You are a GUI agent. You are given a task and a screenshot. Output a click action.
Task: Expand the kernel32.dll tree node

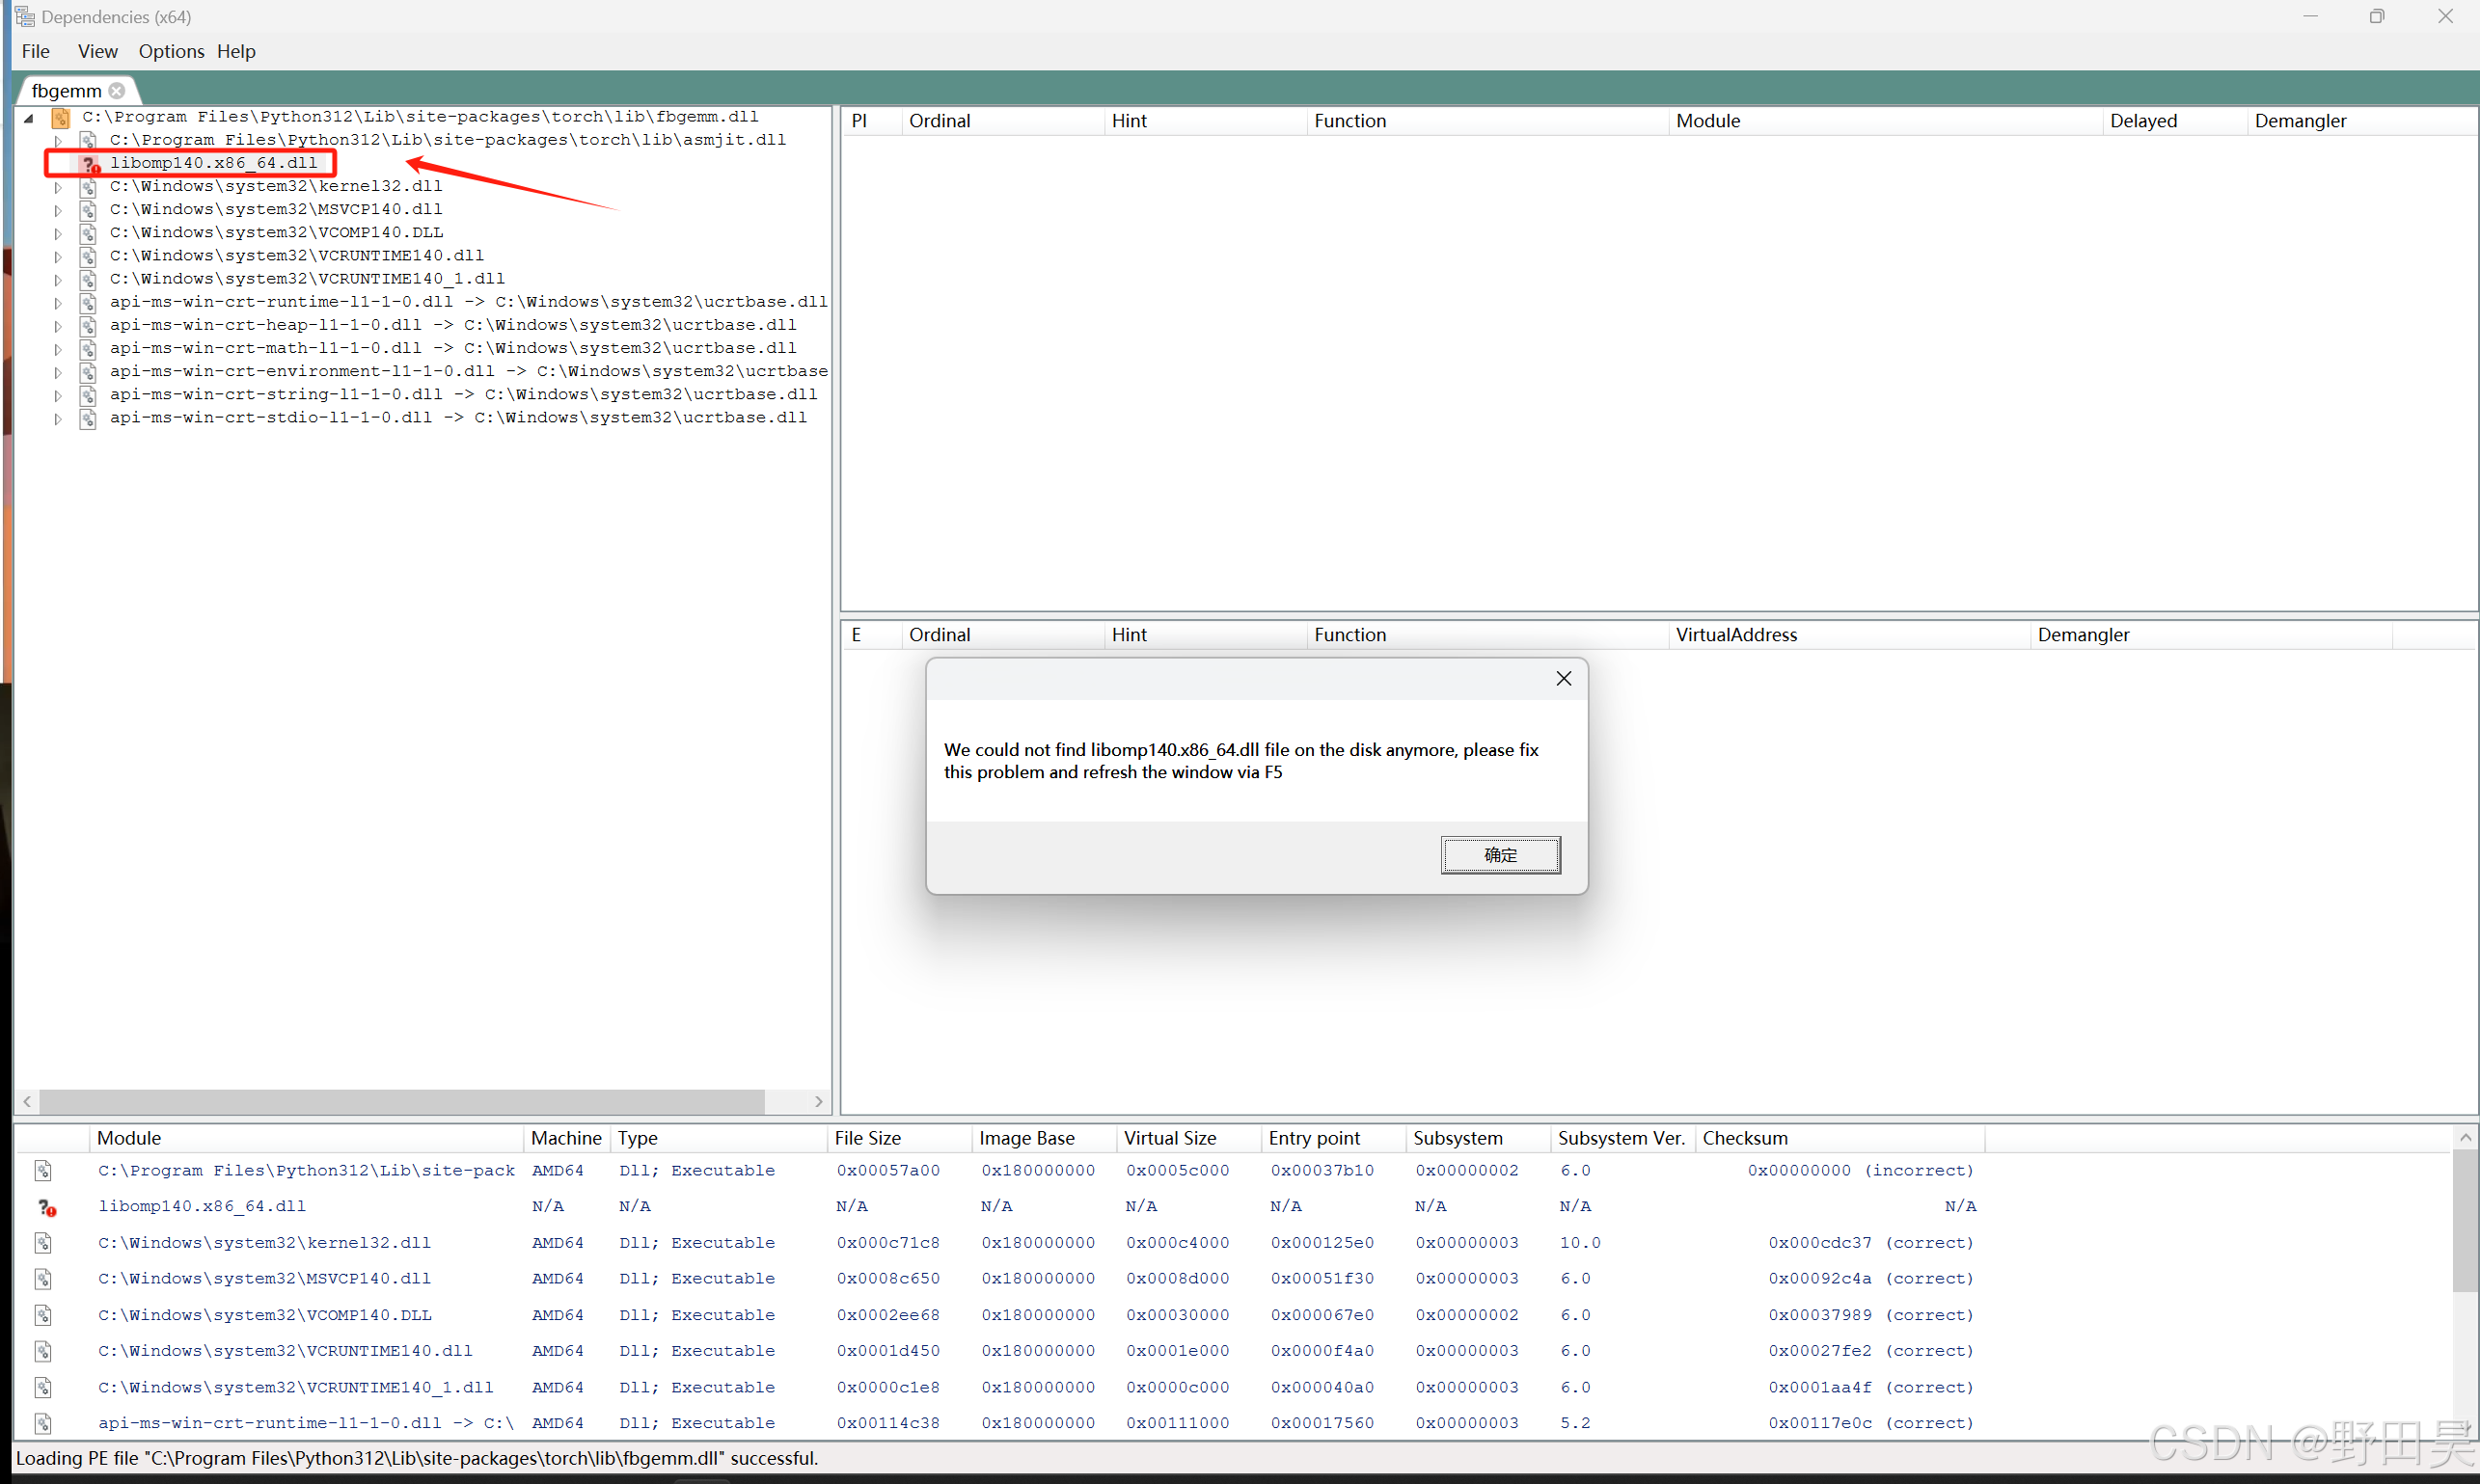click(58, 187)
